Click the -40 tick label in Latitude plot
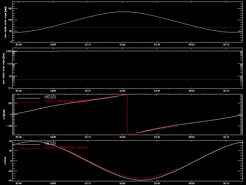Viewport: 246px width, 185px height. pyautogui.click(x=10, y=181)
